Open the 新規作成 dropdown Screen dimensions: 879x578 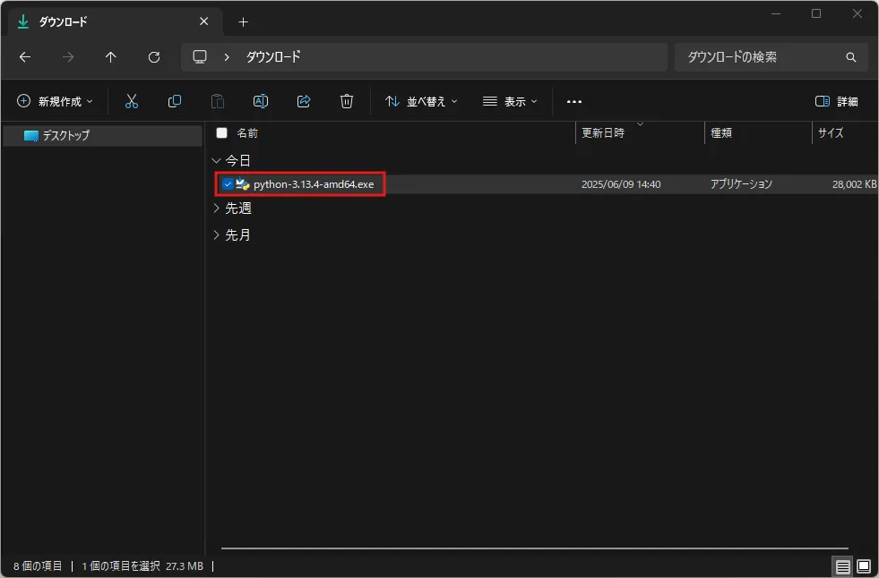[55, 101]
